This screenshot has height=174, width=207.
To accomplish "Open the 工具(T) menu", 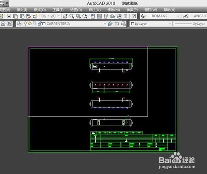I will click(58, 10).
